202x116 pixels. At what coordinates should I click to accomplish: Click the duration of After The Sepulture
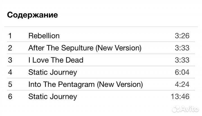click(x=182, y=48)
